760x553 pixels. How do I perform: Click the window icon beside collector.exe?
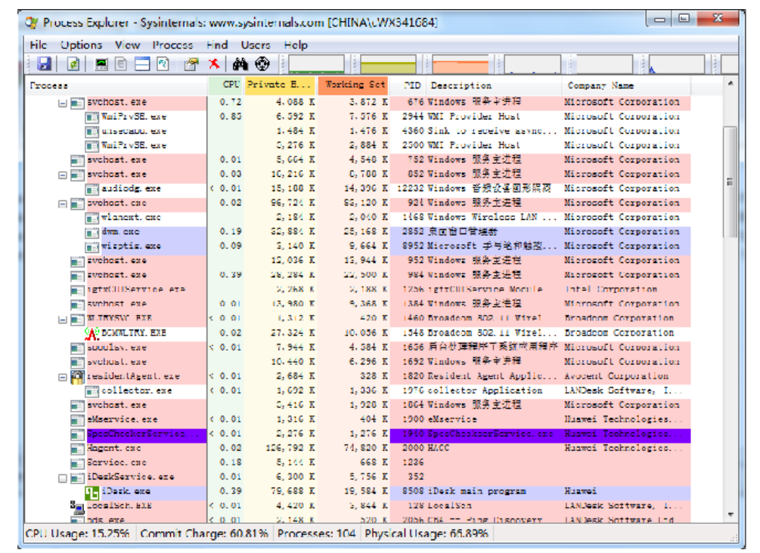(x=92, y=391)
